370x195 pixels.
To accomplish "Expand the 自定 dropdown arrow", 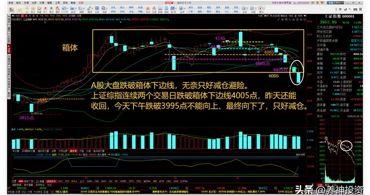I will (x=247, y=8).
